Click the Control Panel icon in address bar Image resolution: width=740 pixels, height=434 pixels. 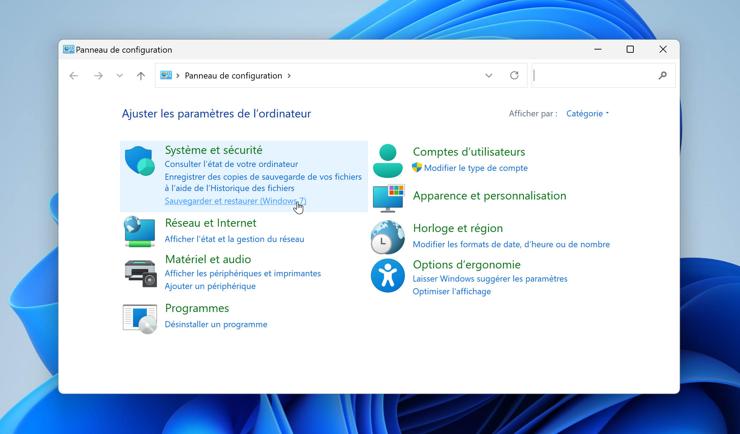(166, 75)
